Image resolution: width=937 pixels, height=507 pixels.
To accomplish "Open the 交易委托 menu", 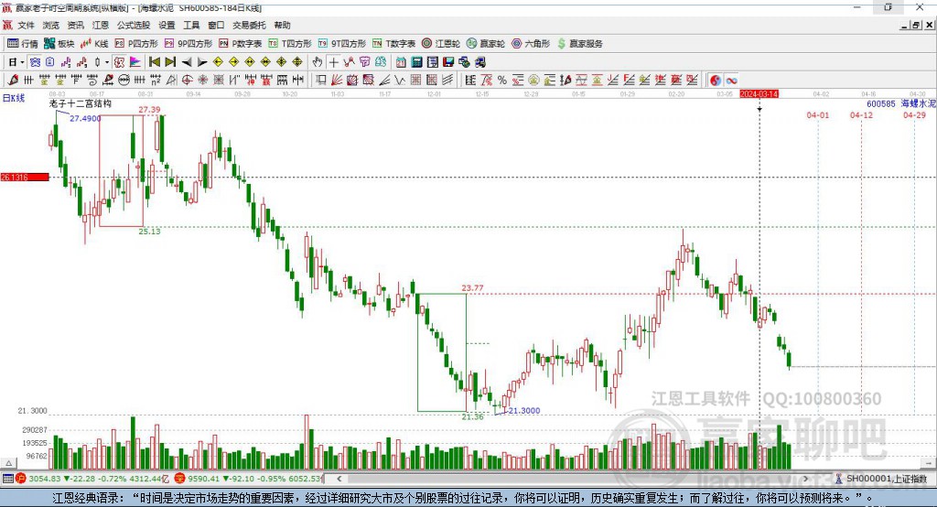I will click(249, 25).
